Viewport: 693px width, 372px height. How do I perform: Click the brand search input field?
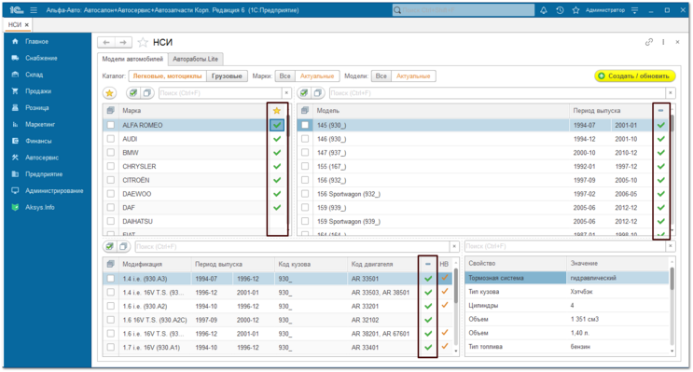(x=220, y=93)
